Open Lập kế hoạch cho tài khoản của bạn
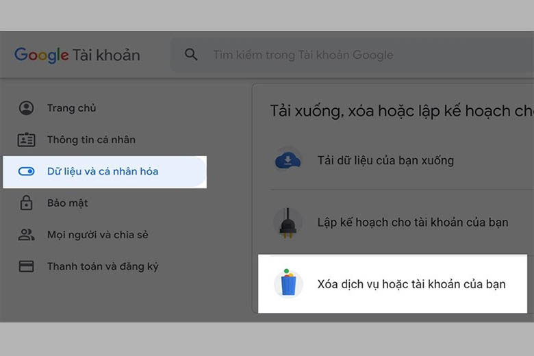The width and height of the screenshot is (534, 356). click(x=413, y=222)
